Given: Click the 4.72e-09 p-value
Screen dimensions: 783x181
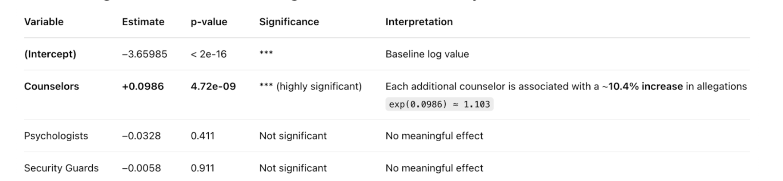Looking at the screenshot, I should pos(213,86).
